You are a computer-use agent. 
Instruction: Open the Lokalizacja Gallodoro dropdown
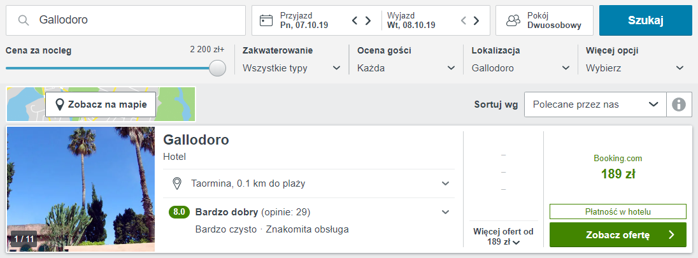coord(520,68)
